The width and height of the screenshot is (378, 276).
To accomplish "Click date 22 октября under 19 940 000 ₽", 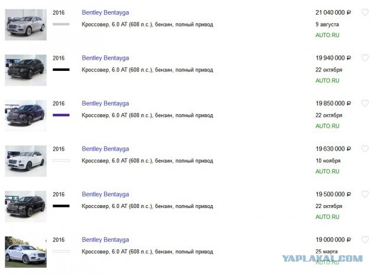I will pyautogui.click(x=329, y=70).
